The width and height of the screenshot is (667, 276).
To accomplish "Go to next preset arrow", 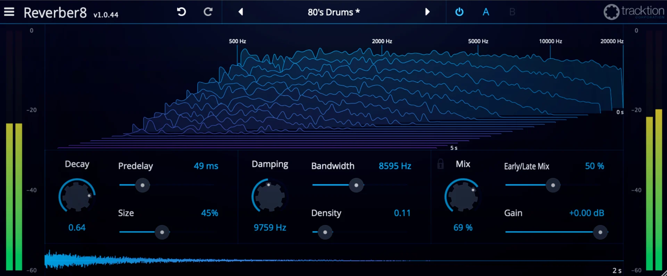I will click(427, 12).
